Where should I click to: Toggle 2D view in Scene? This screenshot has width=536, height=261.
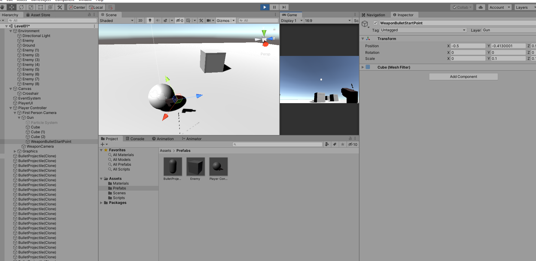click(140, 20)
